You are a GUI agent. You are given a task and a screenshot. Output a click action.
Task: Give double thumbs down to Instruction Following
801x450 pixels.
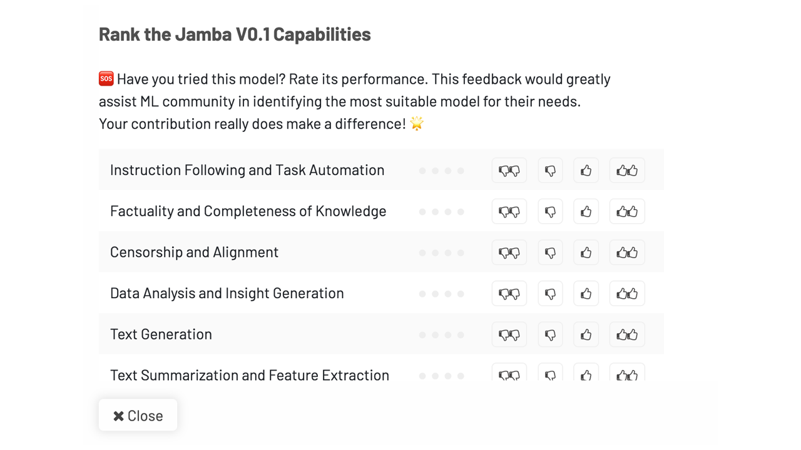tap(509, 170)
